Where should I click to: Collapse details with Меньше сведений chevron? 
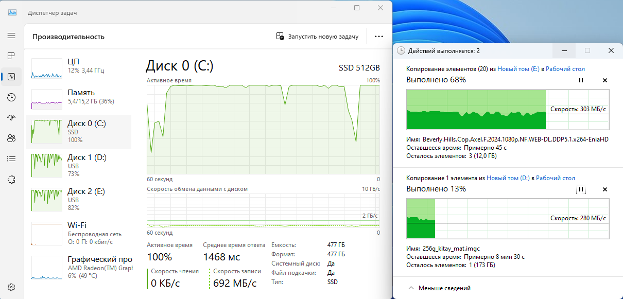click(x=411, y=288)
